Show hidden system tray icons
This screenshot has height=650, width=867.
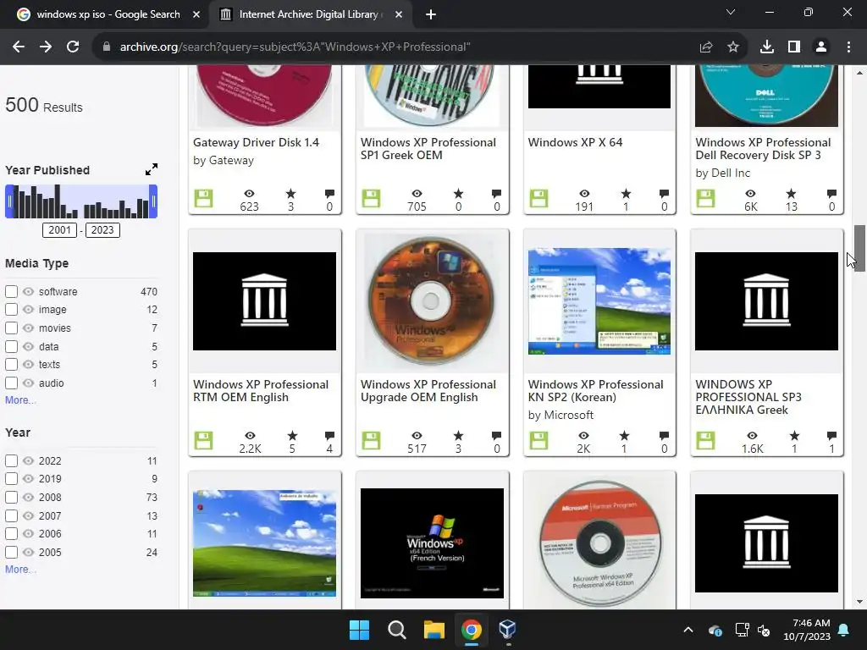pos(688,630)
